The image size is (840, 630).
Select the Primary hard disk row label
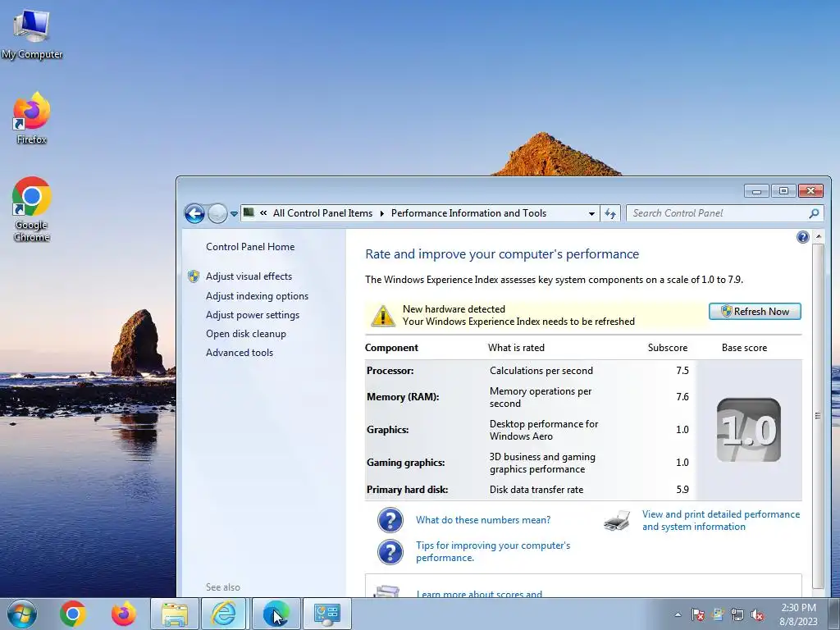point(407,490)
